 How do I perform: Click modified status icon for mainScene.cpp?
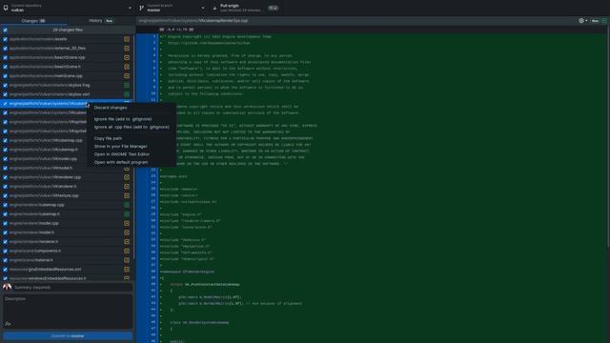click(127, 76)
